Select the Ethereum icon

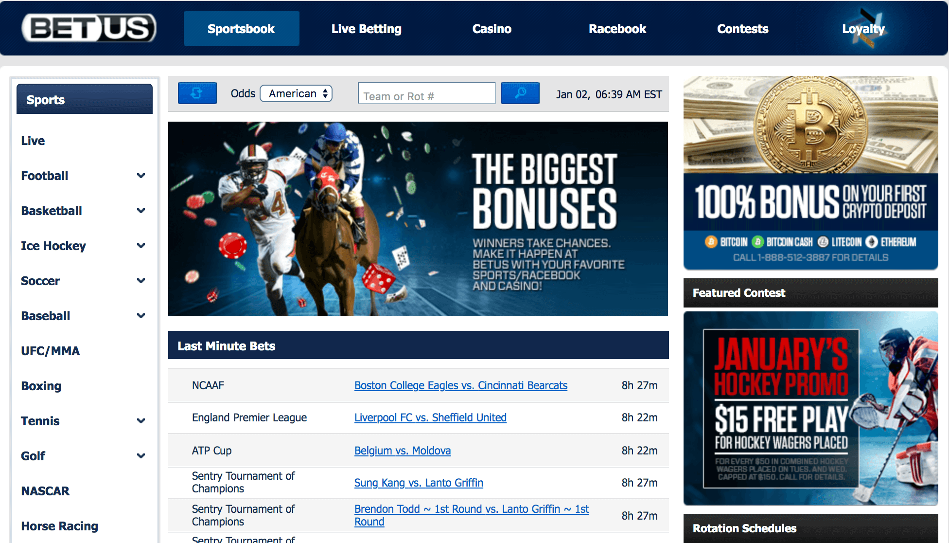tap(874, 242)
